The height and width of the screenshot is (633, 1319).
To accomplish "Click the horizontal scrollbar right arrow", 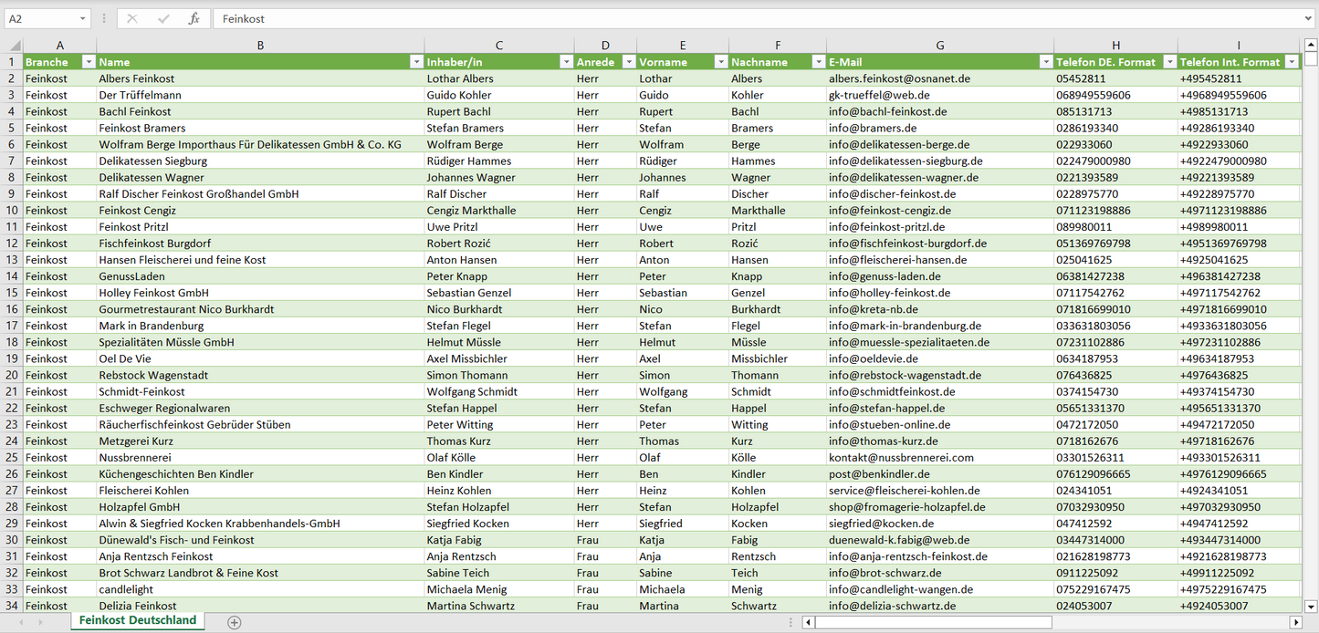I will click(1295, 622).
